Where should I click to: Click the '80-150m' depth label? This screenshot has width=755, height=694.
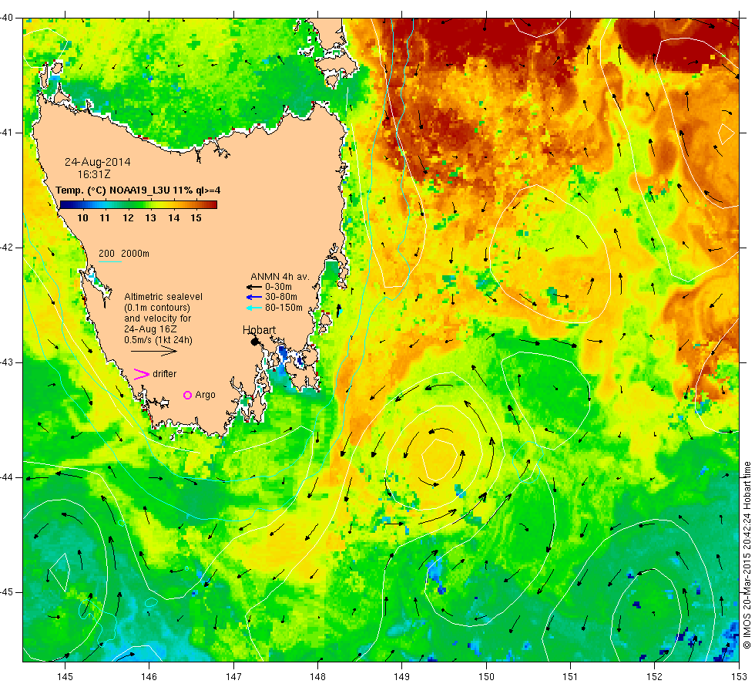284,308
